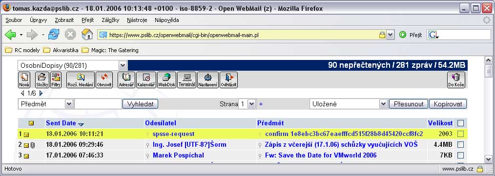
Task: Click Firefox Forward arrow
Action: pos(32,35)
